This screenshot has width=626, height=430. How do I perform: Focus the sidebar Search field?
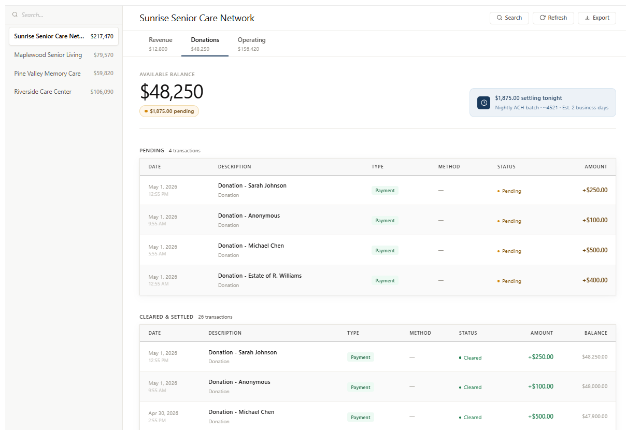64,15
